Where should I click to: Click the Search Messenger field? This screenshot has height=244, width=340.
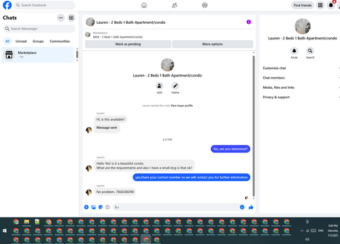[x=39, y=28]
